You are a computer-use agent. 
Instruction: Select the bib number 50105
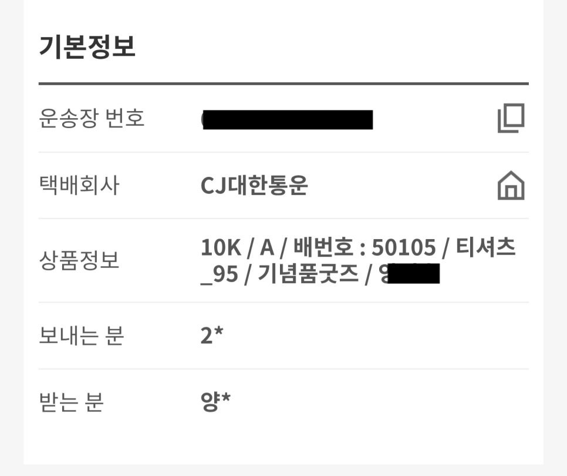pyautogui.click(x=404, y=247)
